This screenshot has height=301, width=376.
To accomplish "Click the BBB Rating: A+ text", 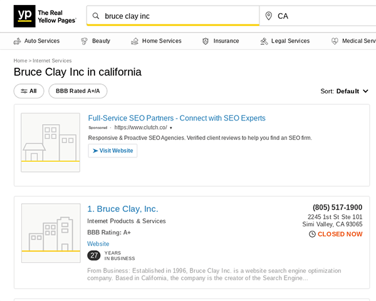I will click(x=109, y=233).
